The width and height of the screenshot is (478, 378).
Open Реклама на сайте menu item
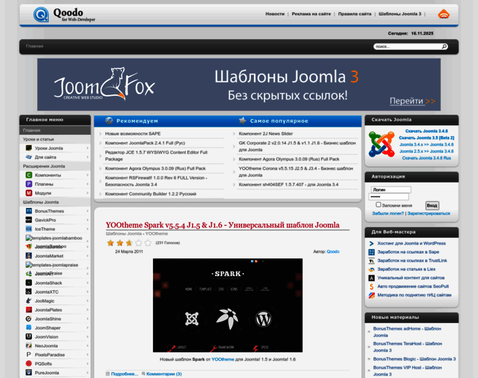[311, 14]
